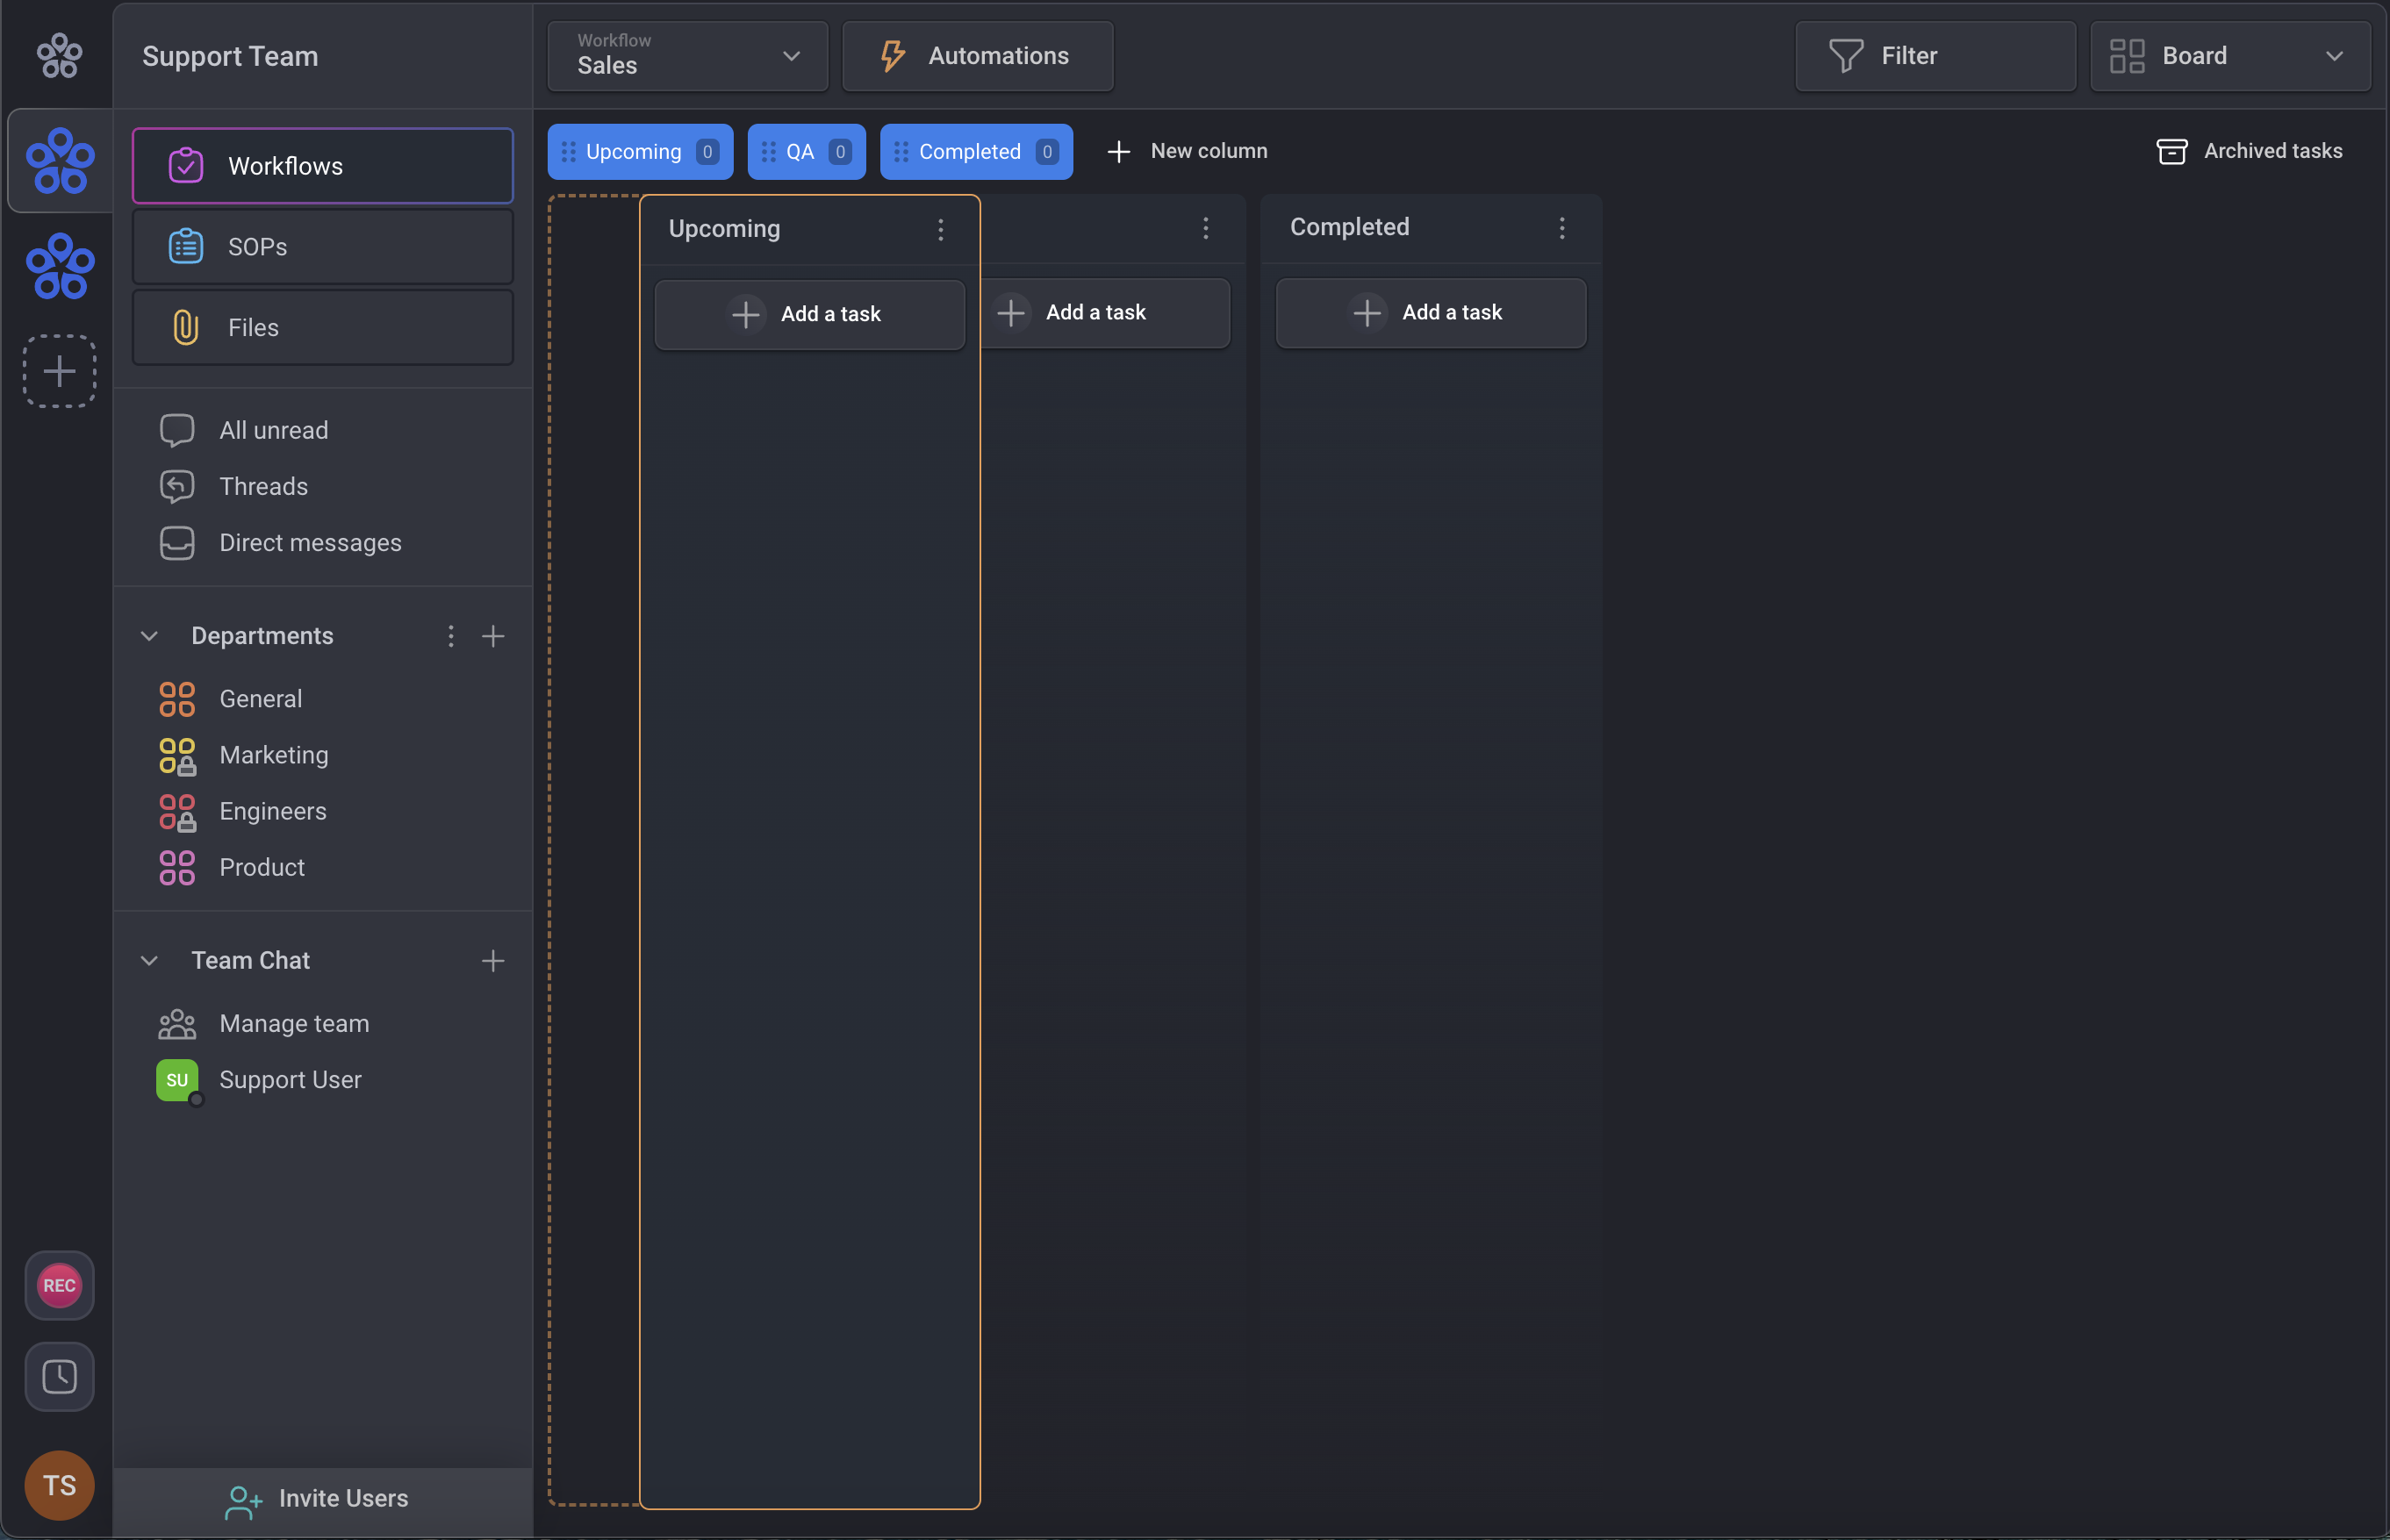Viewport: 2390px width, 1540px height.
Task: Click the REC recording icon
Action: tap(59, 1285)
